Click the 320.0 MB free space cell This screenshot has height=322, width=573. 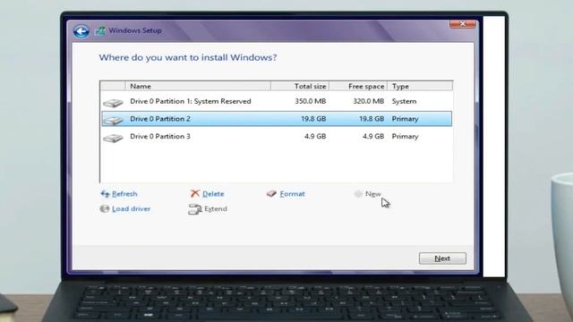(x=368, y=101)
